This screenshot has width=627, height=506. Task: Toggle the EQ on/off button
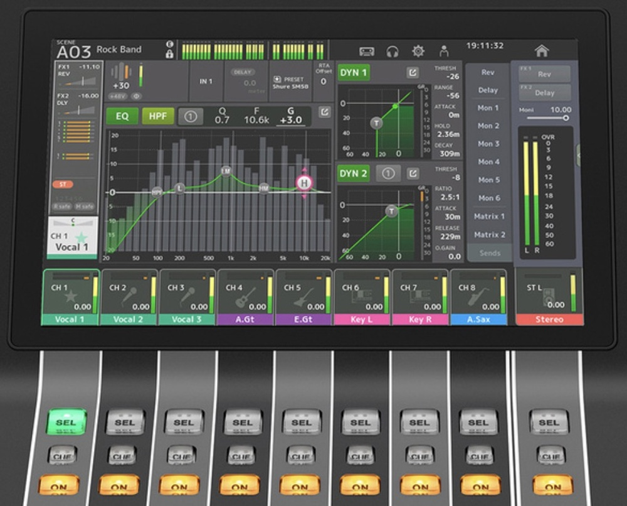coord(122,116)
